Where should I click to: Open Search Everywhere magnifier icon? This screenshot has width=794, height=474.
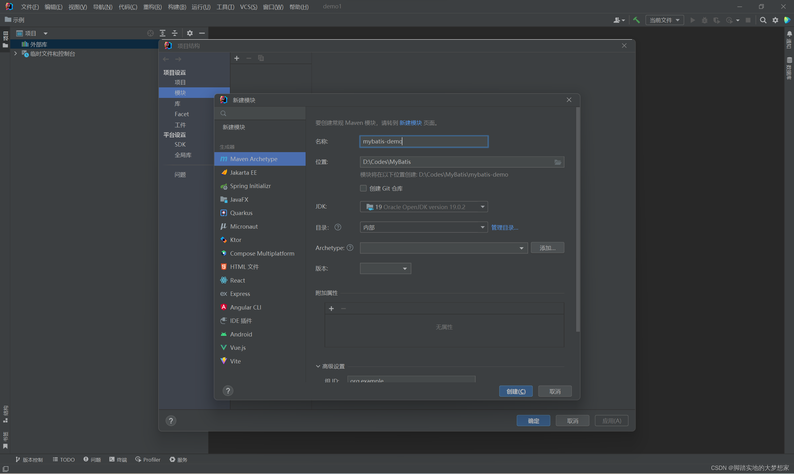[x=763, y=20]
